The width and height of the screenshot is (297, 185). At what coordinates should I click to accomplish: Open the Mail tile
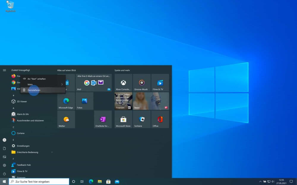[94, 83]
